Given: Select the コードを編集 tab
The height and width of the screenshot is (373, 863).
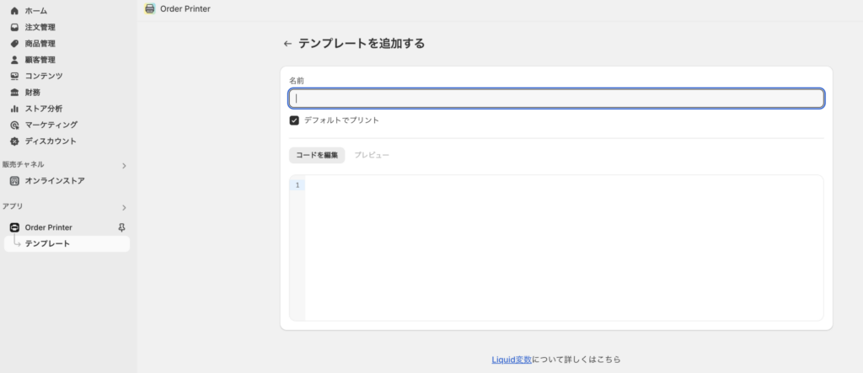Looking at the screenshot, I should pyautogui.click(x=317, y=155).
